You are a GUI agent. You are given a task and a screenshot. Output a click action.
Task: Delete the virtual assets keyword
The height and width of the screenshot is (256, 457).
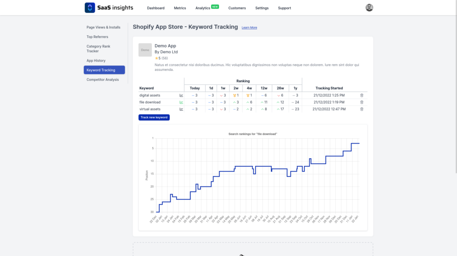point(361,109)
